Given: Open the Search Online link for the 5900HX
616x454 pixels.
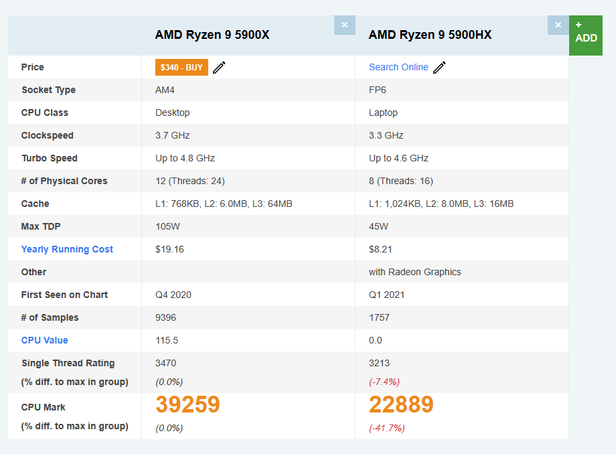Looking at the screenshot, I should [x=398, y=67].
